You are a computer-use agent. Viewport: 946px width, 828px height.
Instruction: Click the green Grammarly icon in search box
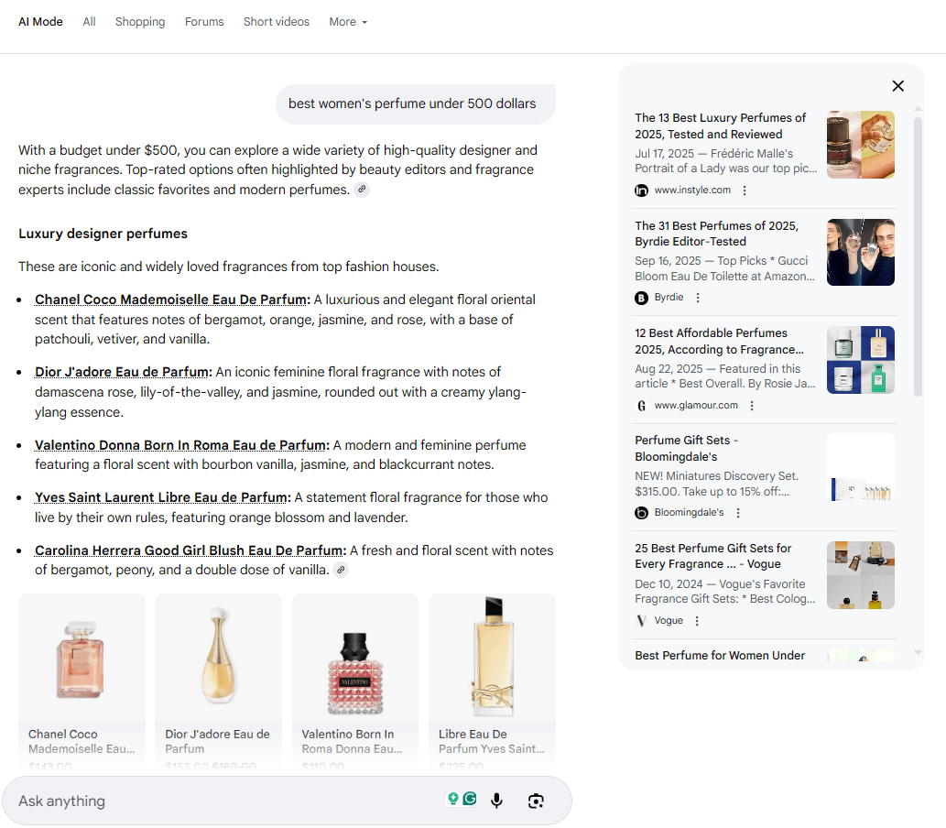[470, 799]
